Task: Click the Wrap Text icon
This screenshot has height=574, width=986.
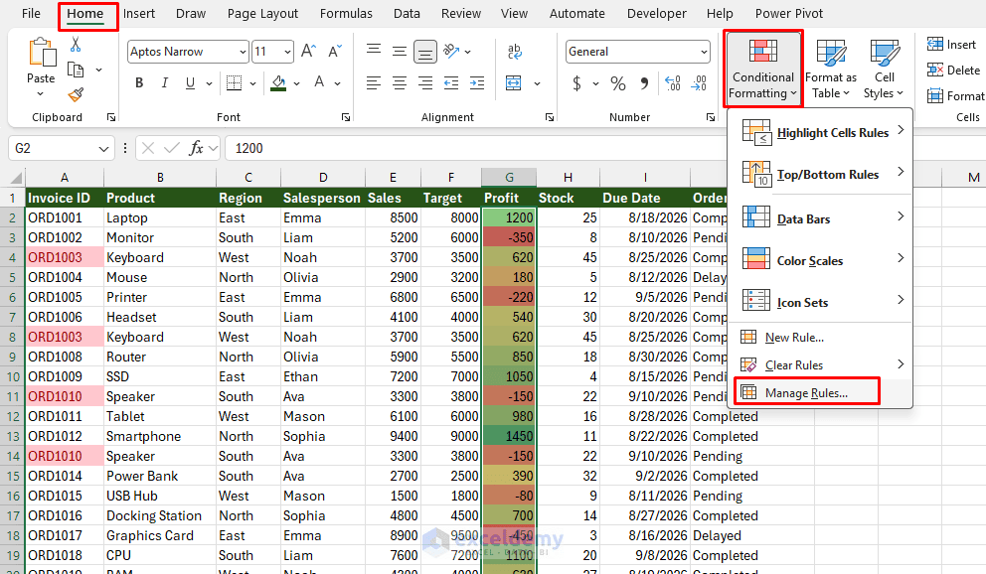Action: point(515,52)
